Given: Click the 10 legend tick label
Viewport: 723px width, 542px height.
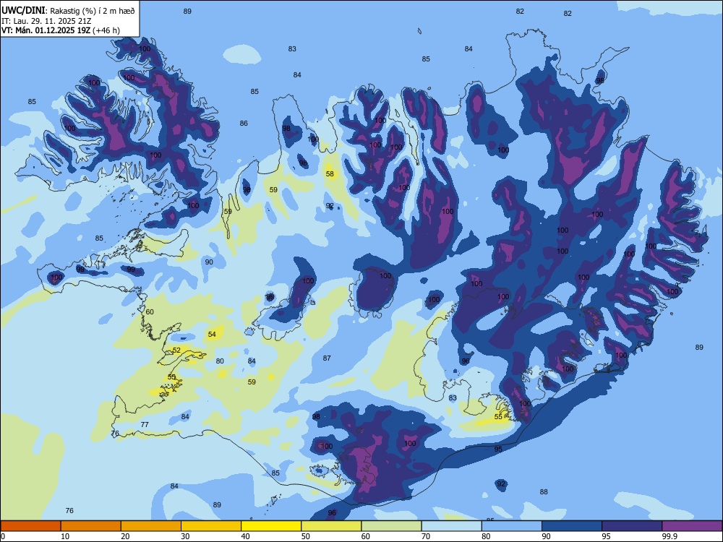Looking at the screenshot, I should pos(65,536).
